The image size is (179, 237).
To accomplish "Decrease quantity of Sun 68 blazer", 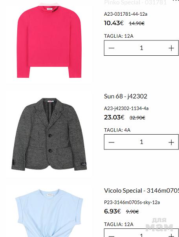I will pos(111,142).
